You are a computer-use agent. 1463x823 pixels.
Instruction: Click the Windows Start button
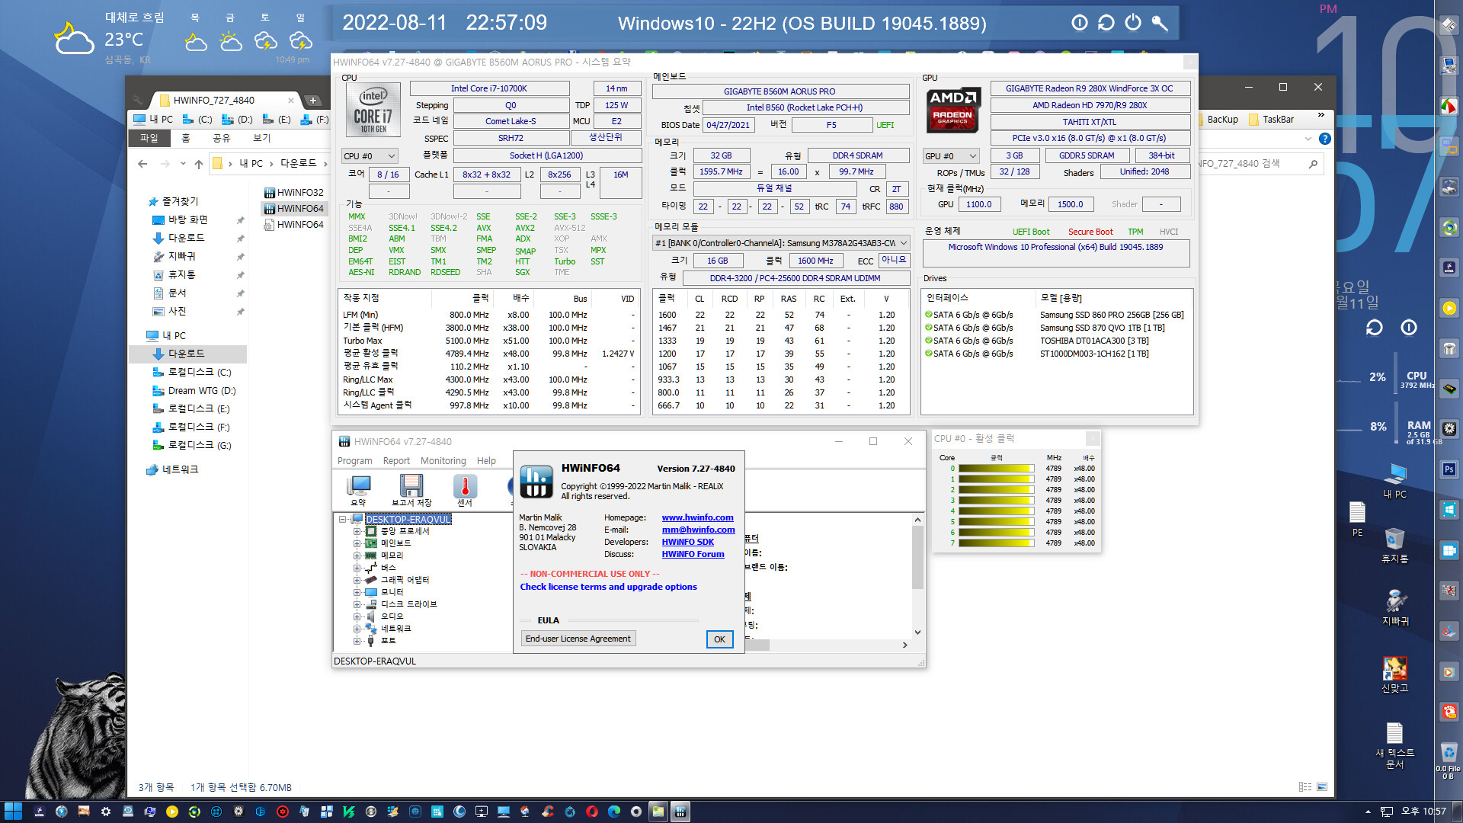(13, 812)
